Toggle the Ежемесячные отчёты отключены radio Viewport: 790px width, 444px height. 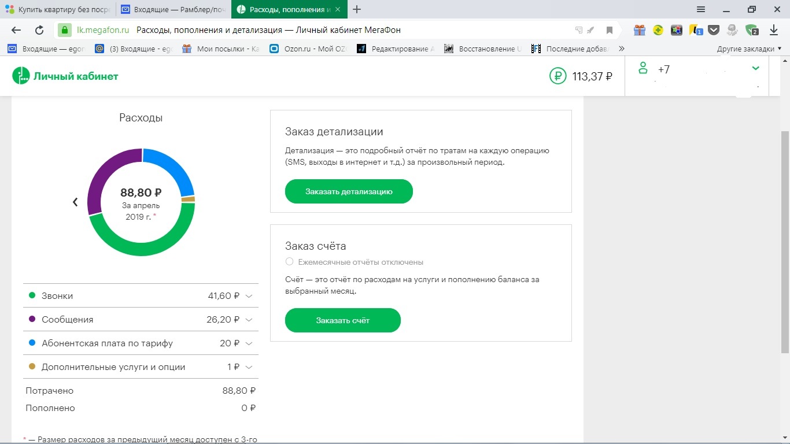(x=290, y=262)
